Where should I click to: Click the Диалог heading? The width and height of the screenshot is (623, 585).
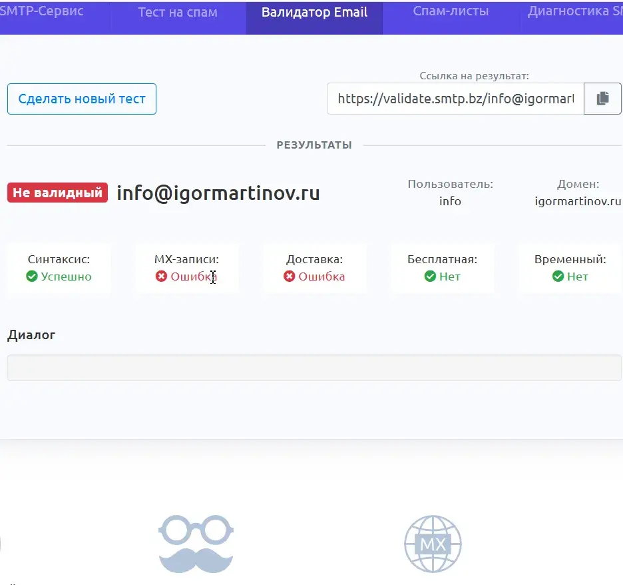[31, 335]
